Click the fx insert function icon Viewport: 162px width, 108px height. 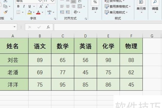click(48, 27)
